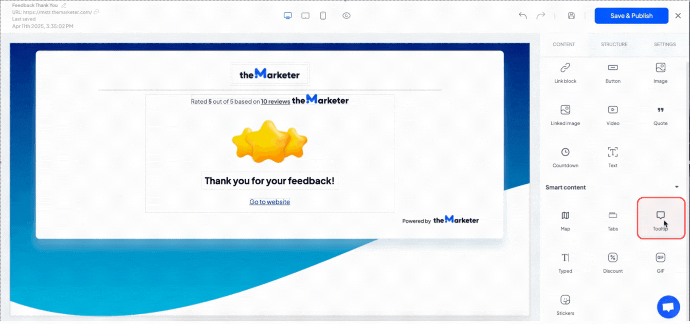Open the chat support bubble
The width and height of the screenshot is (690, 324).
click(668, 307)
